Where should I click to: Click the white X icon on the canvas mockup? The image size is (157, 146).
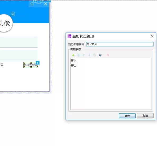click(x=45, y=4)
